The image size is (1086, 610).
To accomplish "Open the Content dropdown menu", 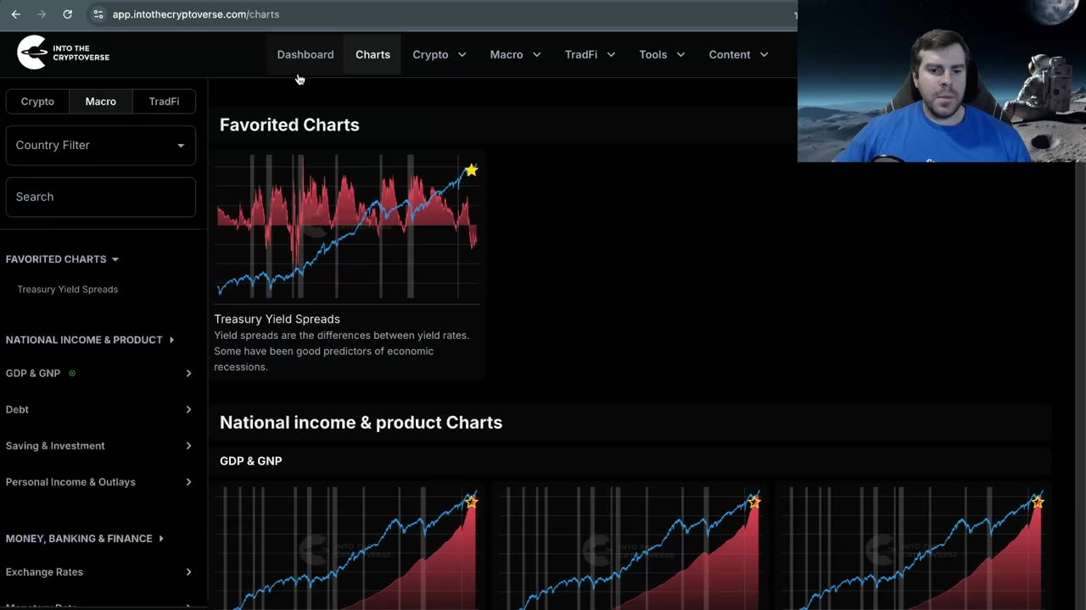I will [x=738, y=54].
